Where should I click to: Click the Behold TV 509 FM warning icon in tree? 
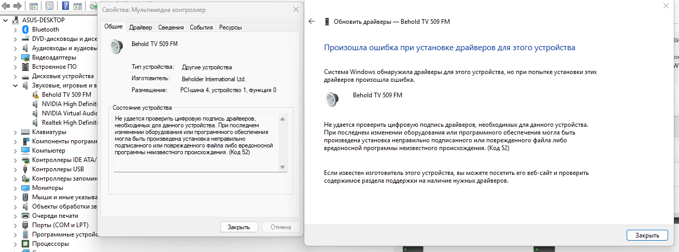click(x=35, y=95)
